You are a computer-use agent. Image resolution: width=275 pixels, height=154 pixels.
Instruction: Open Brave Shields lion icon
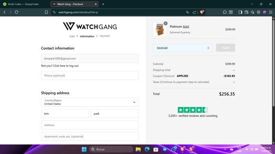click(x=202, y=12)
